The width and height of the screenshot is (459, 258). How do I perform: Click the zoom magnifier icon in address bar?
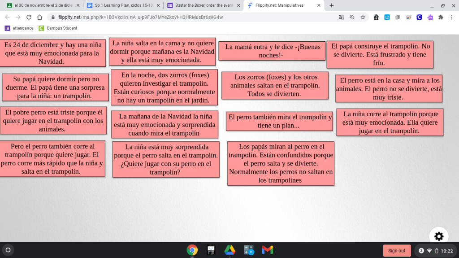pos(352,17)
